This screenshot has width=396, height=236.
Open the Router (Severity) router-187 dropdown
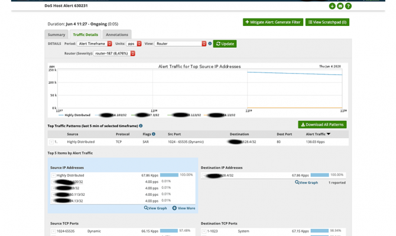pyautogui.click(x=114, y=54)
